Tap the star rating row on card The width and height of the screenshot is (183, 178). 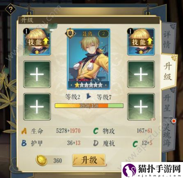(x=88, y=85)
